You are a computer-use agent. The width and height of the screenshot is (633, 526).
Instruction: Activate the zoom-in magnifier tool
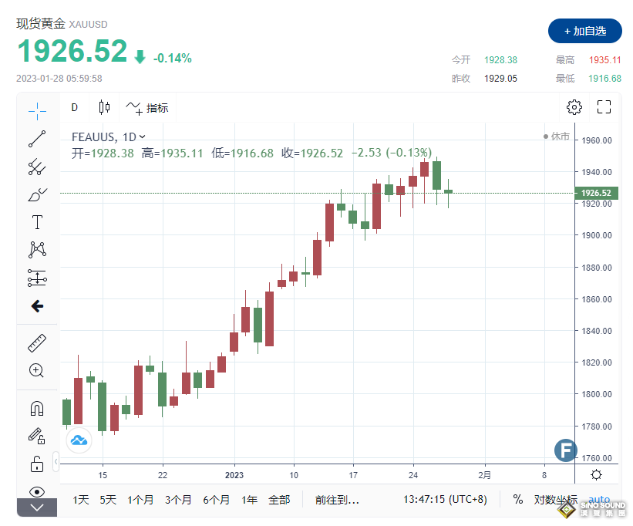click(x=37, y=370)
